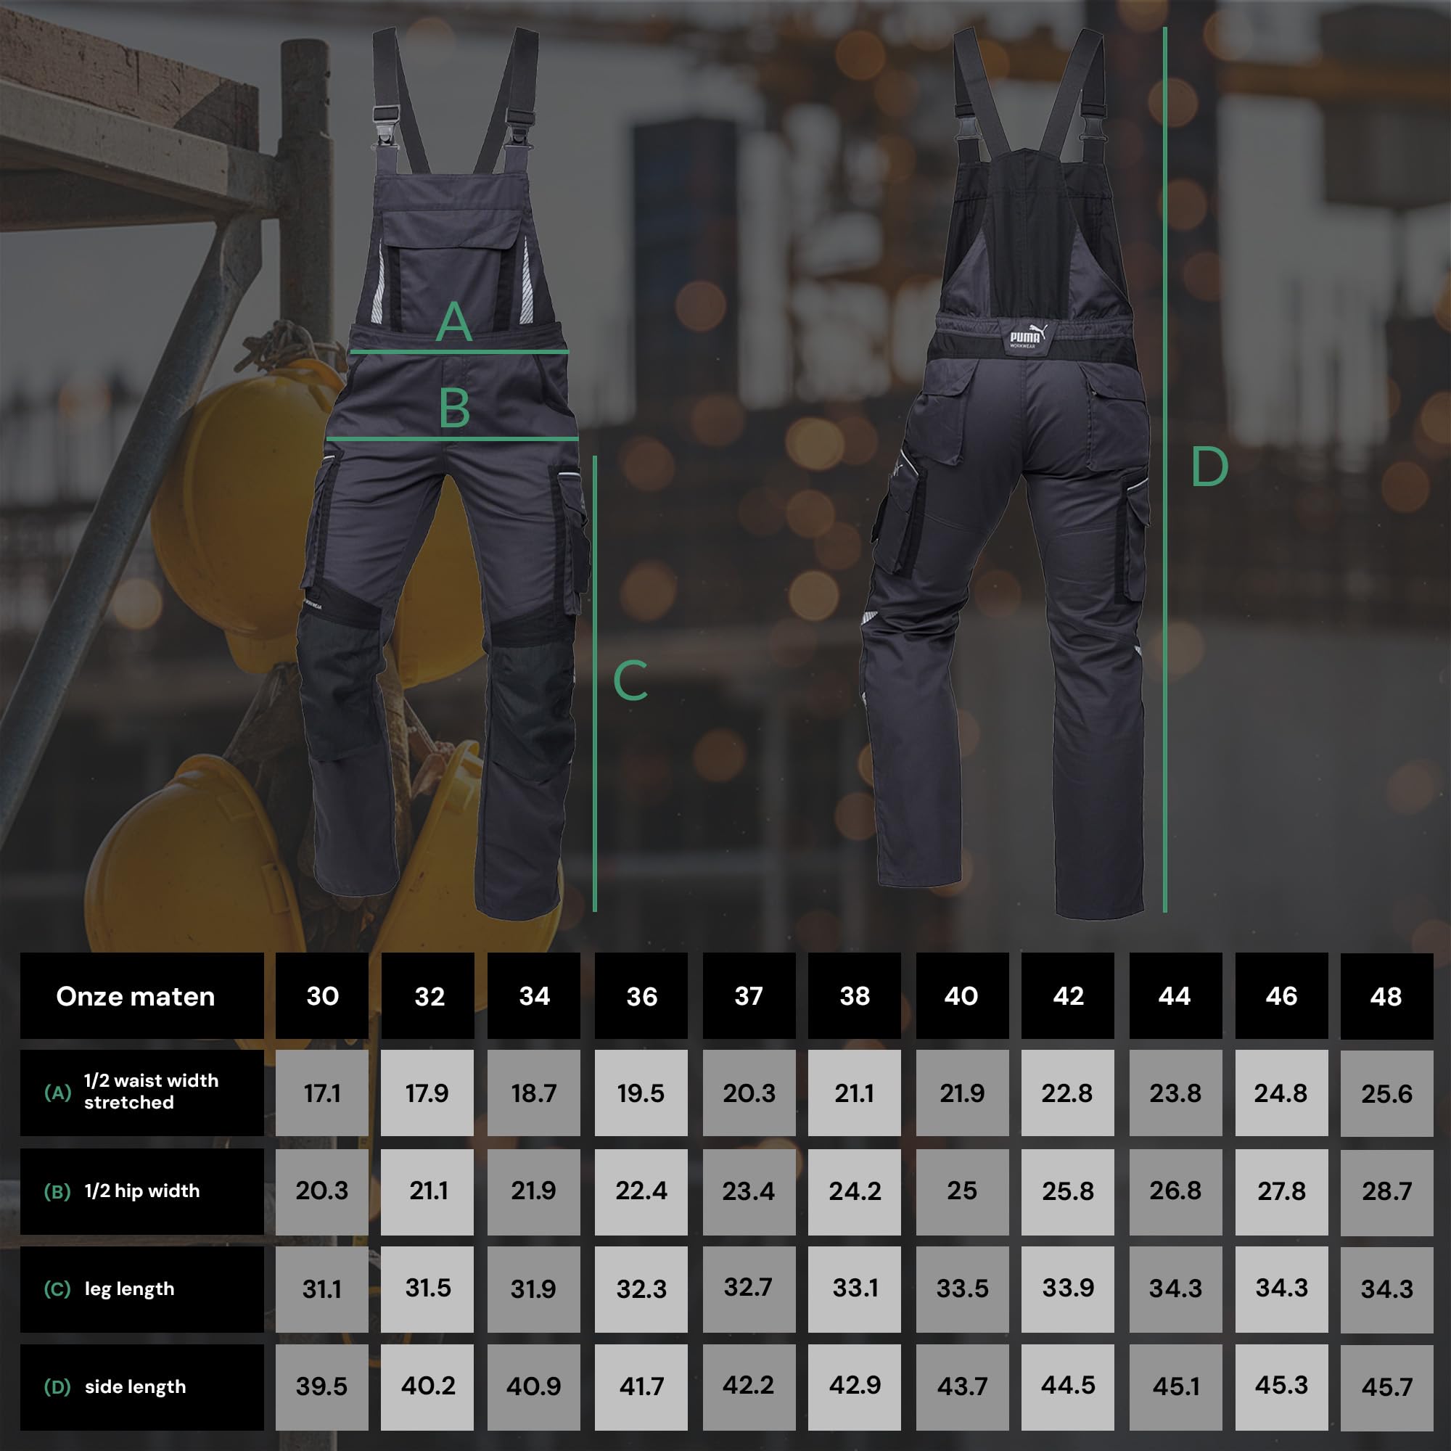Select size 48 column header
The image size is (1451, 1451).
1387,996
